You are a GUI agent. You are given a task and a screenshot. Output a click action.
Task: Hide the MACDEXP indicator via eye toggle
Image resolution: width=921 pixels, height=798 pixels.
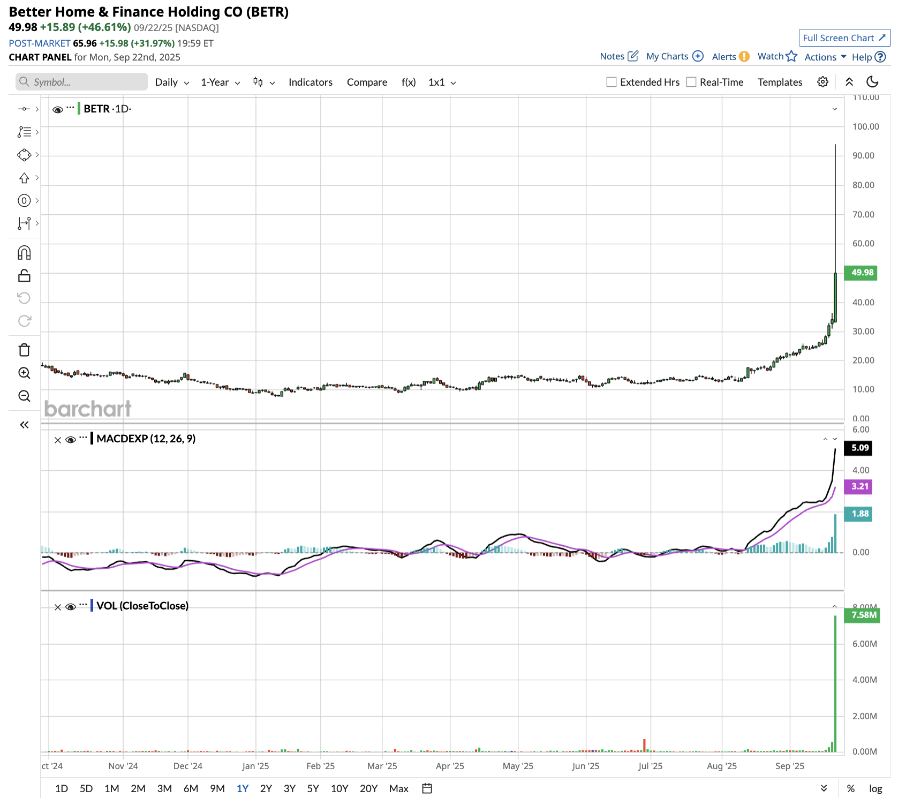70,439
